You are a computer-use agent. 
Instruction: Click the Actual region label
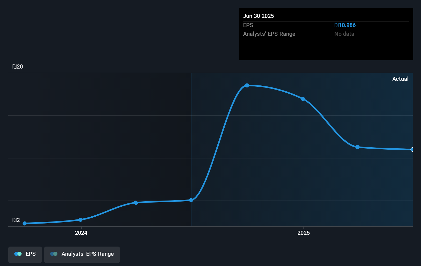coord(400,79)
